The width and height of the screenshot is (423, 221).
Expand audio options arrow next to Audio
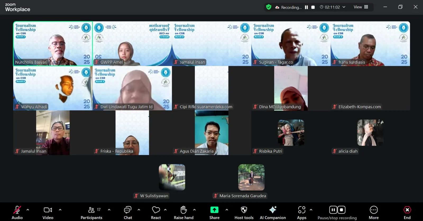click(x=28, y=210)
